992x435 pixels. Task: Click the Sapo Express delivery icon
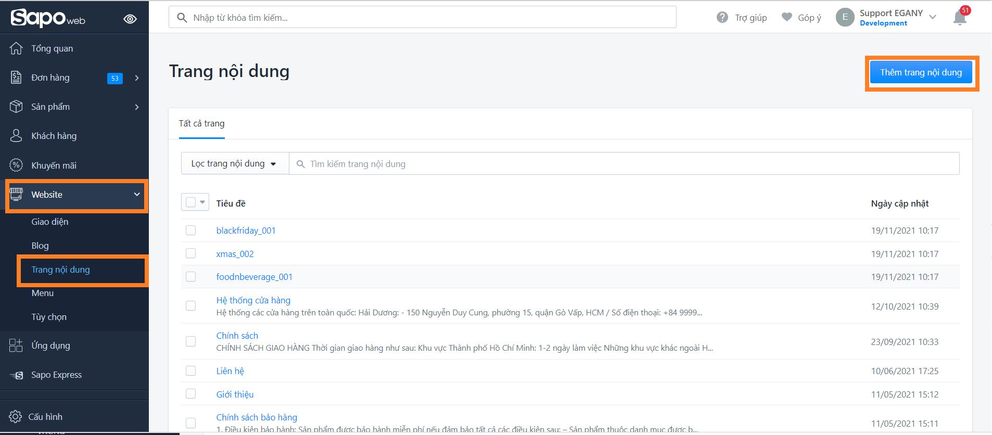(x=16, y=375)
